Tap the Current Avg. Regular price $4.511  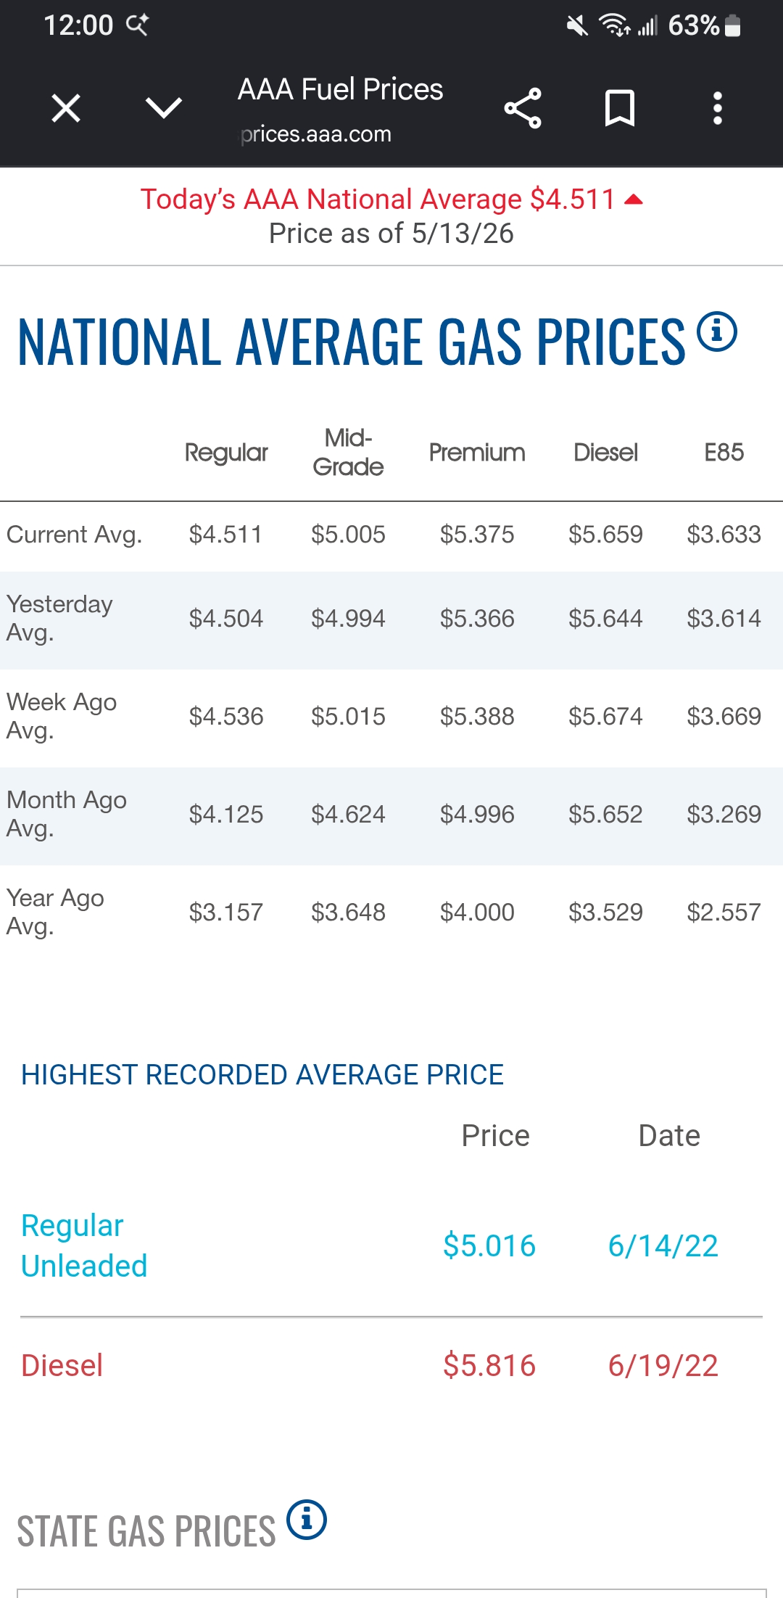(x=225, y=535)
